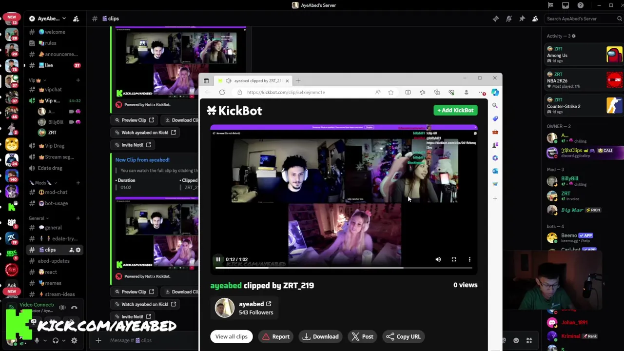The width and height of the screenshot is (624, 351).
Task: Refresh the browser page
Action: [222, 92]
